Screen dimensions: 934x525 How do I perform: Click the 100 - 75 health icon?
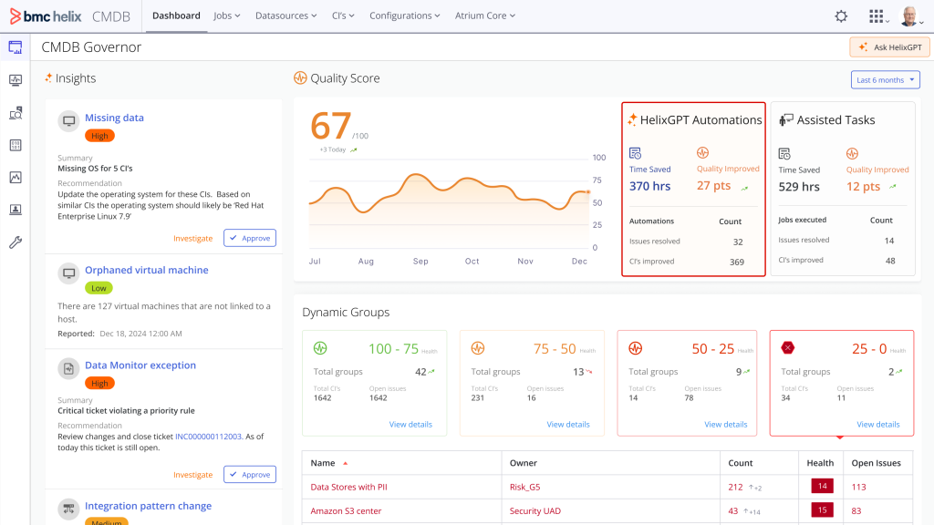pyautogui.click(x=320, y=348)
